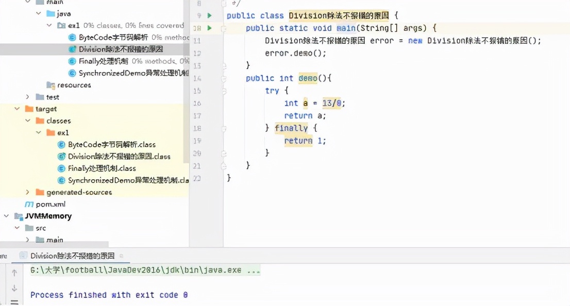570x306 pixels.
Task: Select the Division run tab in Run panel
Action: click(72, 256)
